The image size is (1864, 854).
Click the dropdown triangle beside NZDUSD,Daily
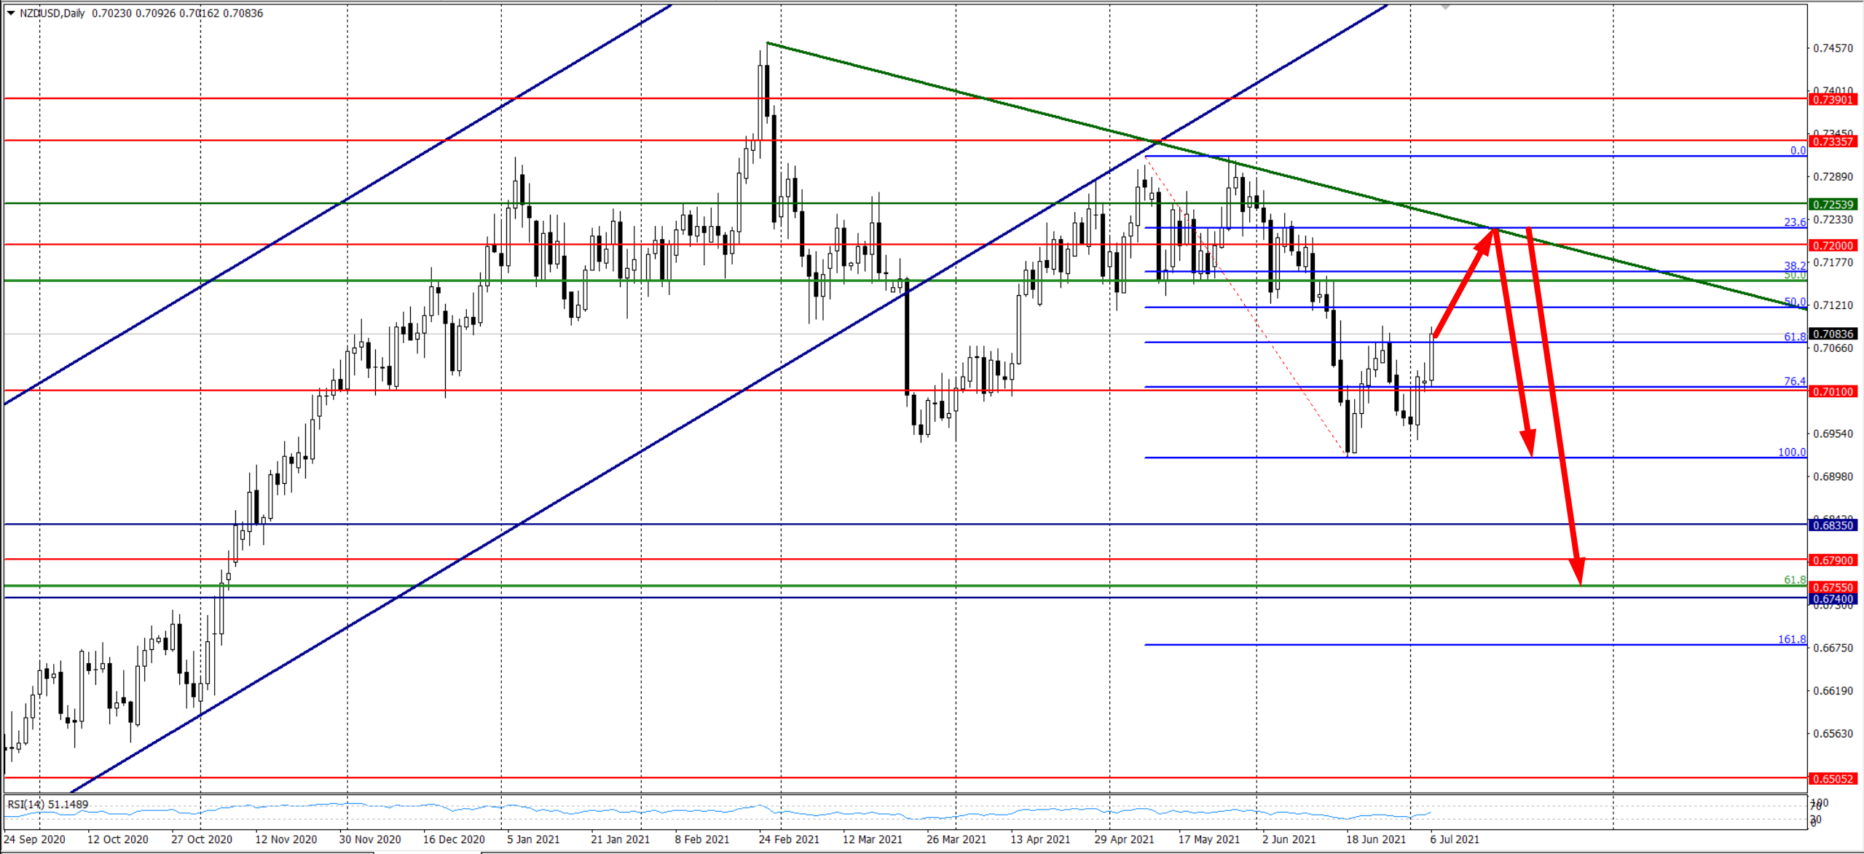[x=11, y=13]
